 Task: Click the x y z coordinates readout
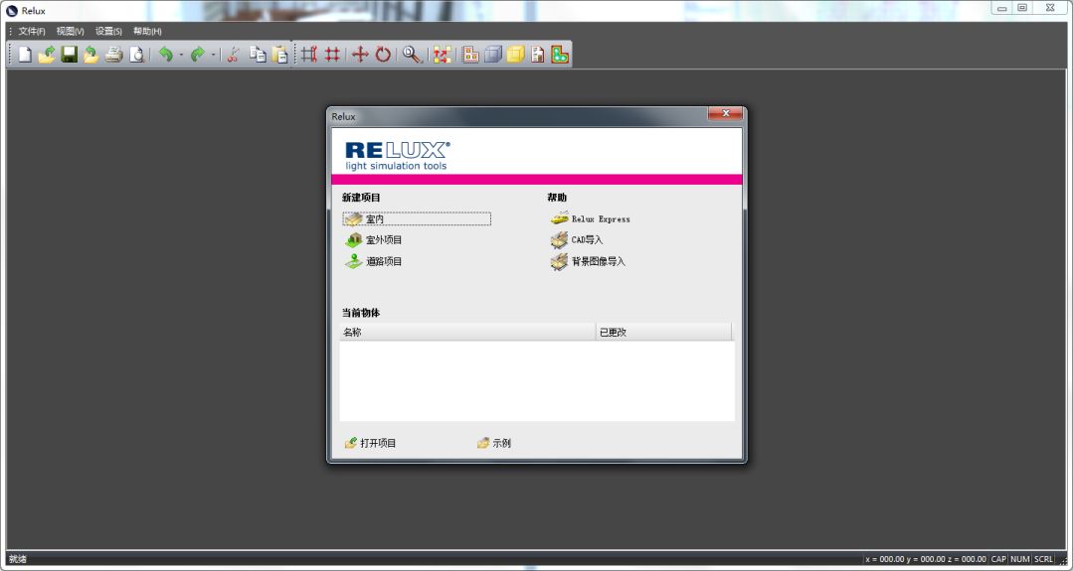tap(926, 559)
